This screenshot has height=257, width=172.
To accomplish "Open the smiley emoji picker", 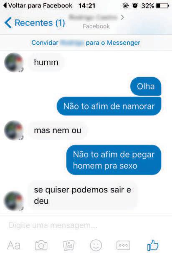I will pyautogui.click(x=96, y=245).
